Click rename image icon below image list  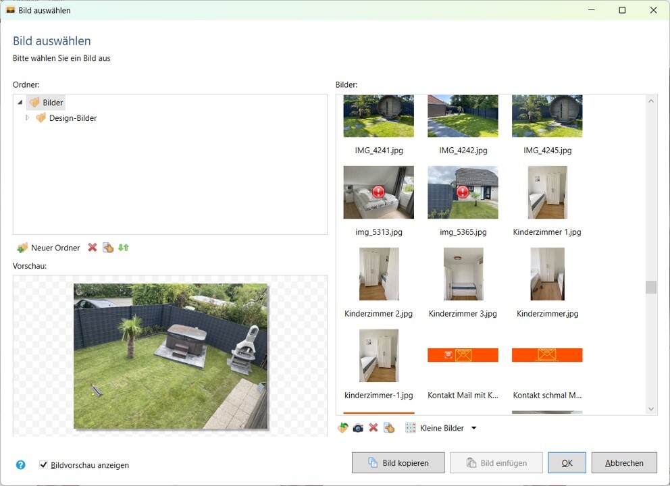[x=389, y=427]
